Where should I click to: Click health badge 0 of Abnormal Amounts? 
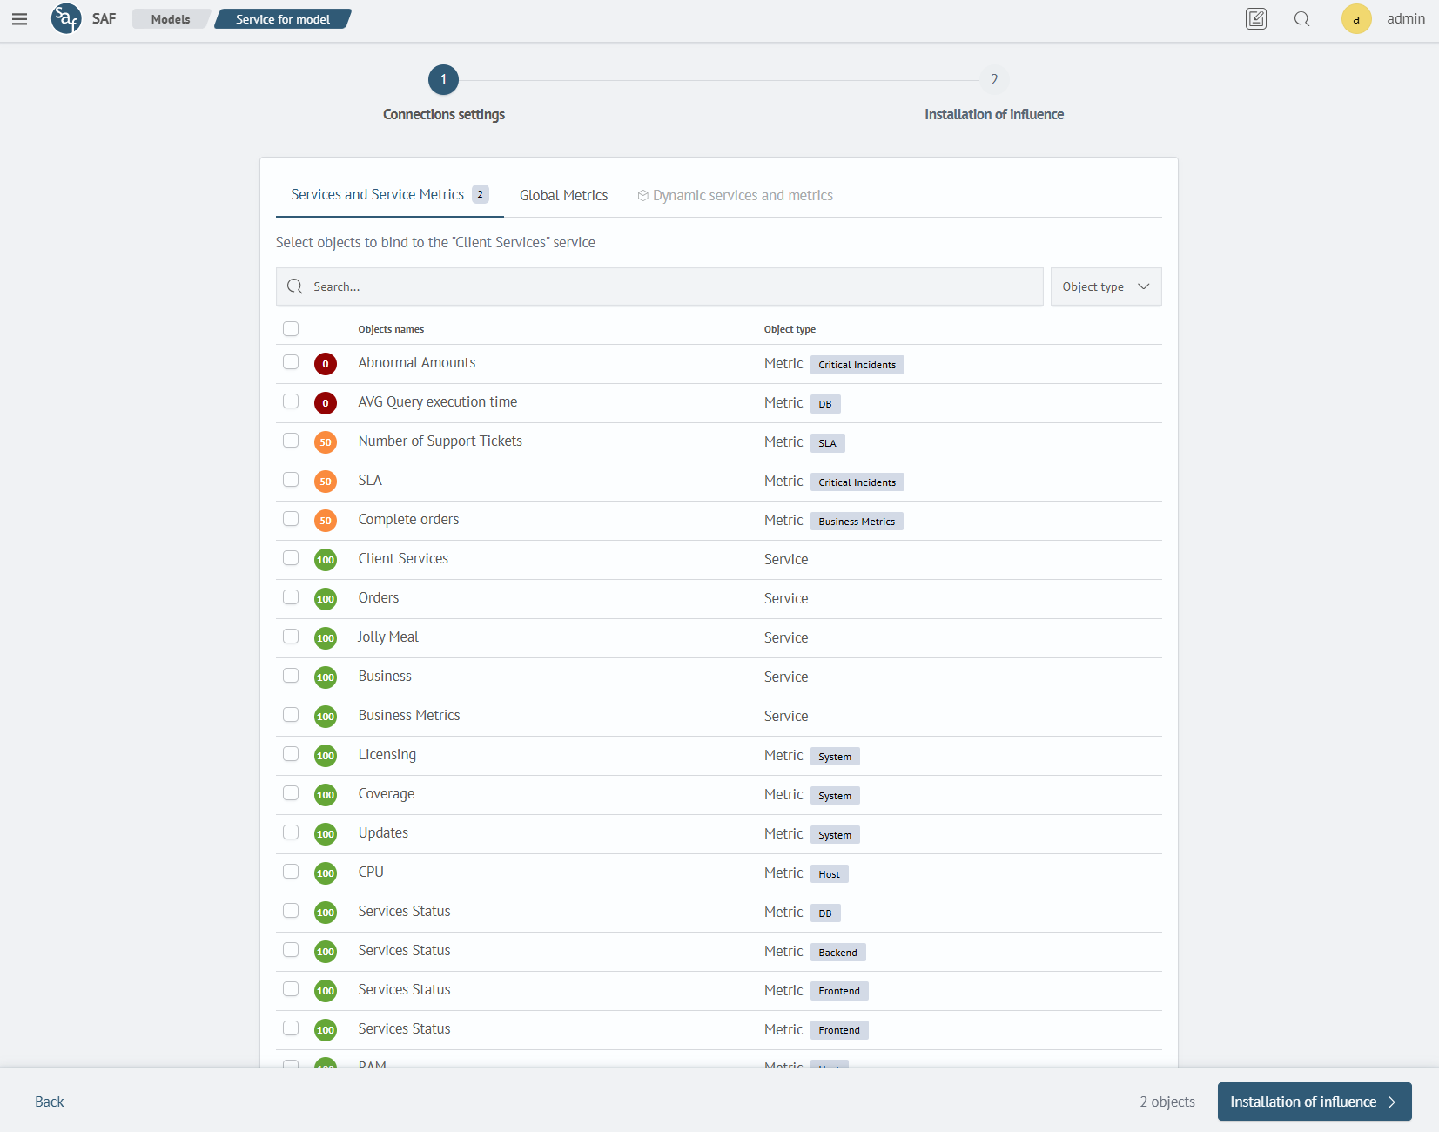click(326, 364)
